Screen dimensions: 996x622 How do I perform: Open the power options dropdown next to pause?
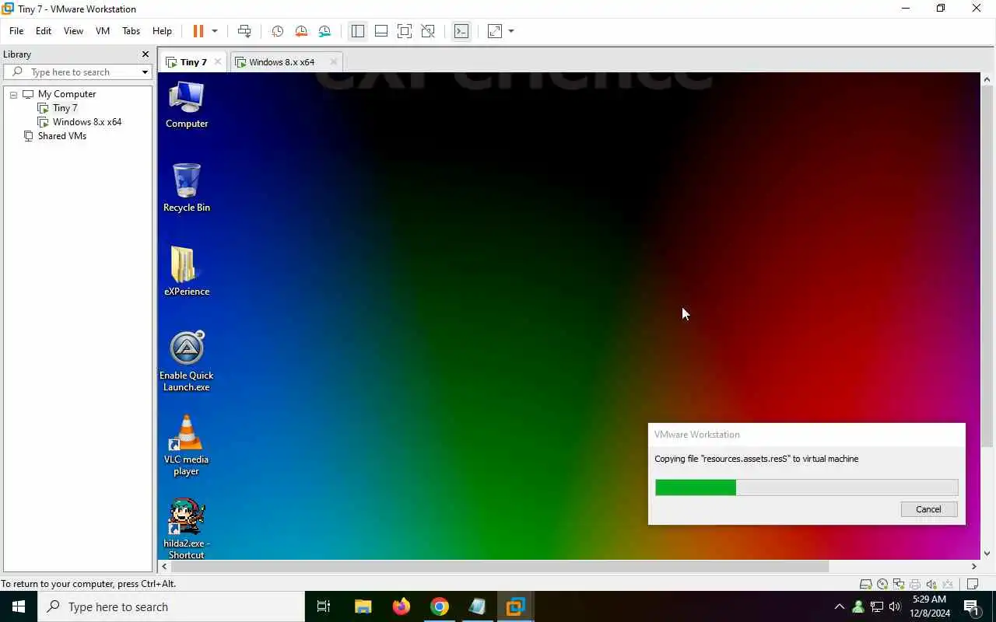click(x=215, y=31)
